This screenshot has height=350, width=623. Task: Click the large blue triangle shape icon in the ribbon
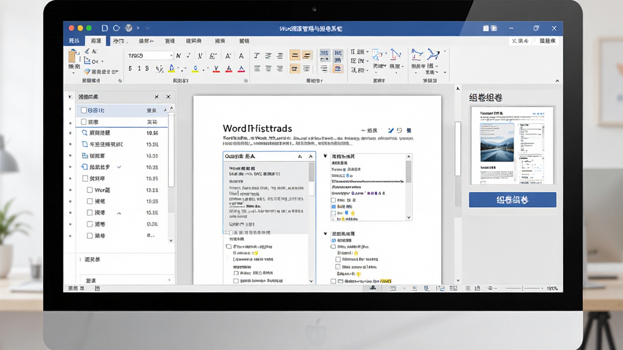(x=395, y=54)
